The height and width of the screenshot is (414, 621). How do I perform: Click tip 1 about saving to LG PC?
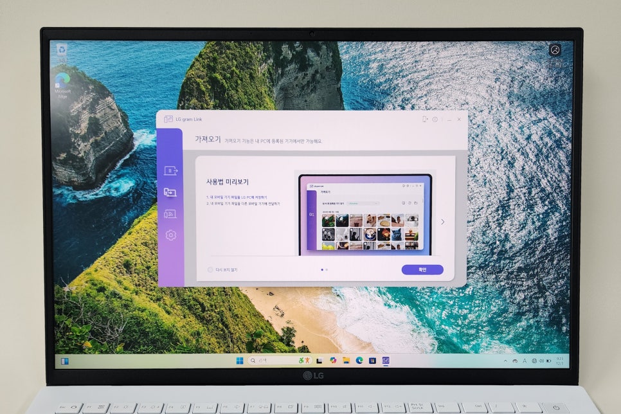point(237,197)
